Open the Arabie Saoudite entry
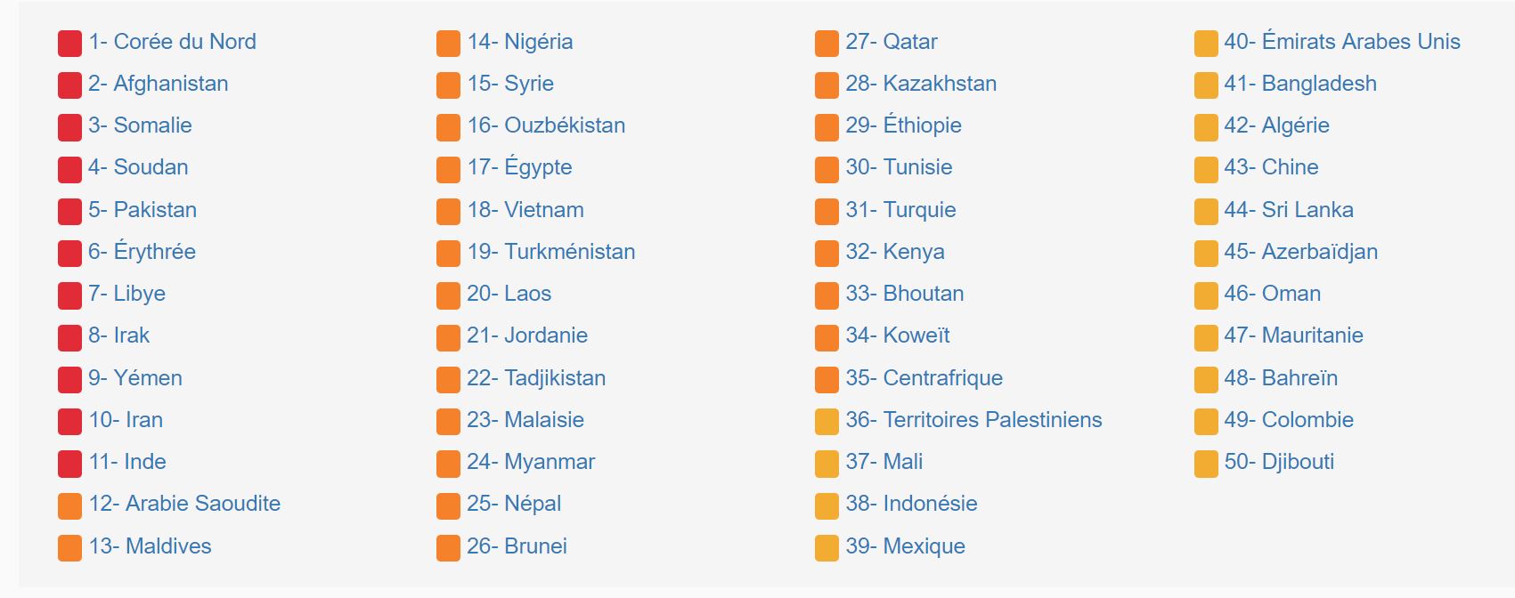Viewport: 1515px width, 598px height. tap(184, 504)
